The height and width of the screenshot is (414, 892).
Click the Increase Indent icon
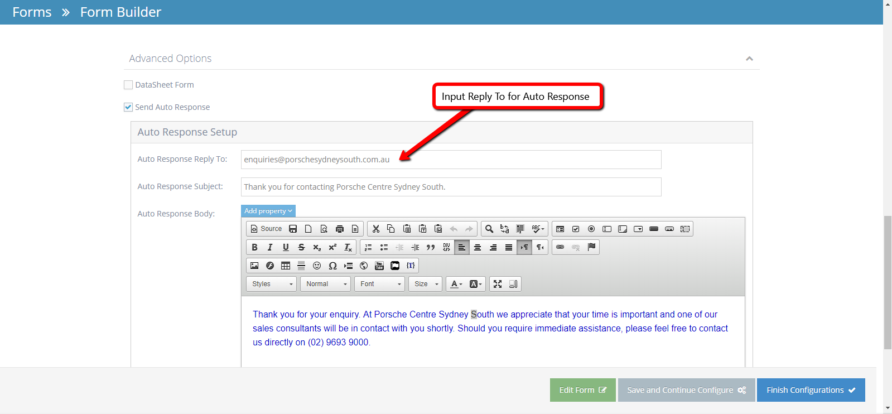pyautogui.click(x=415, y=247)
